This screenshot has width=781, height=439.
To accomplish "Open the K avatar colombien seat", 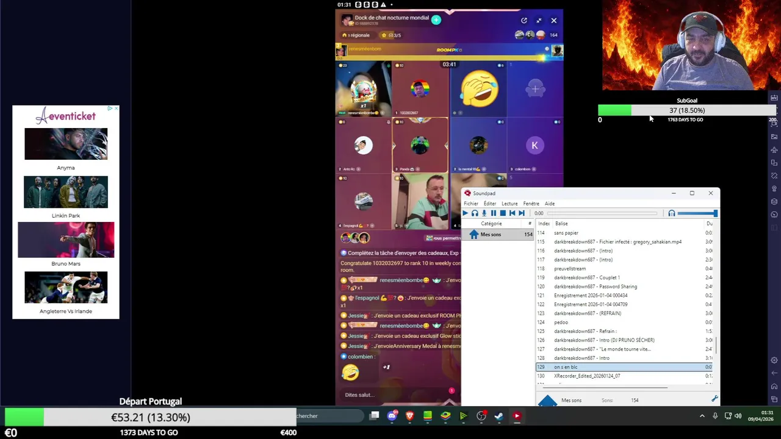I will 534,145.
